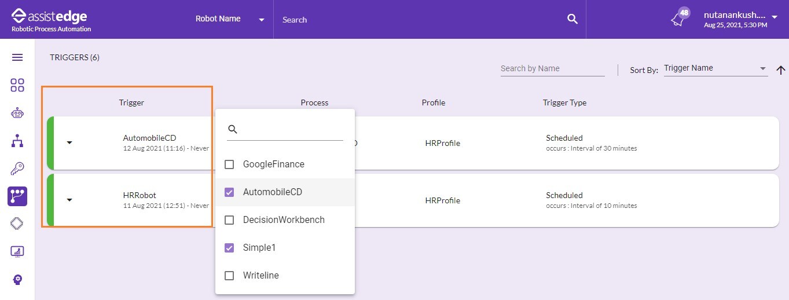Open the Robots icon in sidebar
The image size is (789, 300).
(x=17, y=113)
